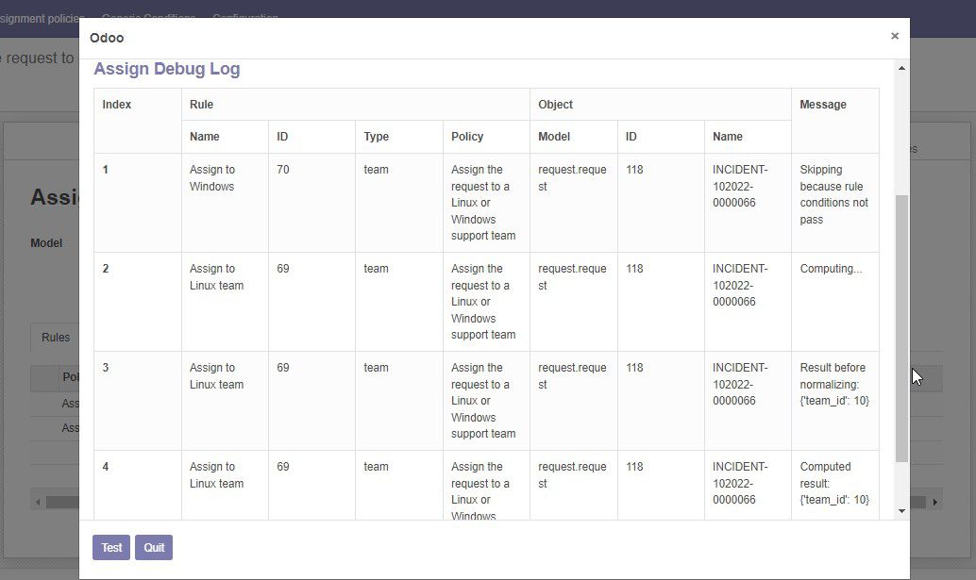Screen dimensions: 976x580
Task: Select the 'Assign Debug Log' heading
Action: click(x=167, y=69)
